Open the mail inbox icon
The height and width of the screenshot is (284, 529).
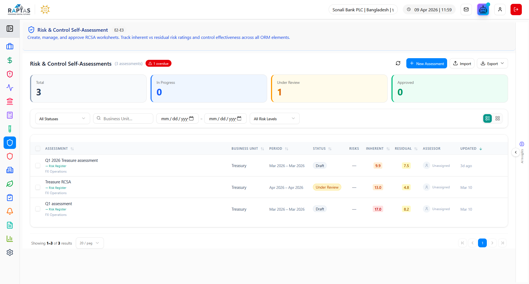466,10
